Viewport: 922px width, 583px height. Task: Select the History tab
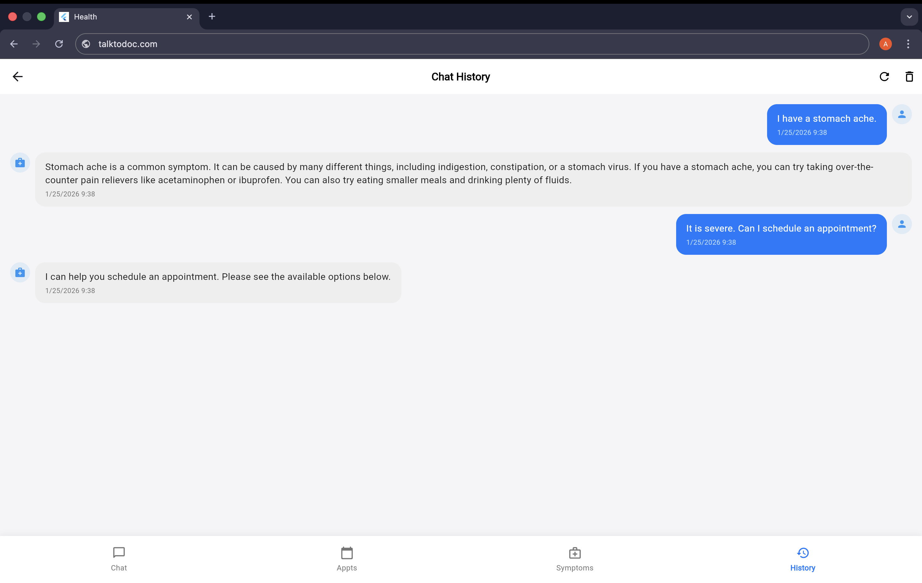tap(803, 559)
